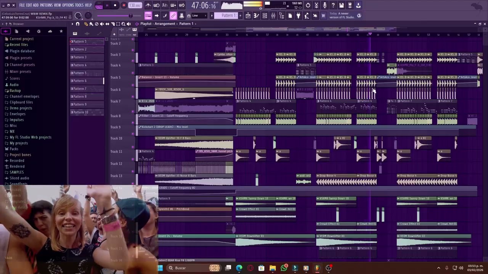This screenshot has width=488, height=274.
Task: Expand the SAMPLES folder in browser
Action: [x=17, y=172]
